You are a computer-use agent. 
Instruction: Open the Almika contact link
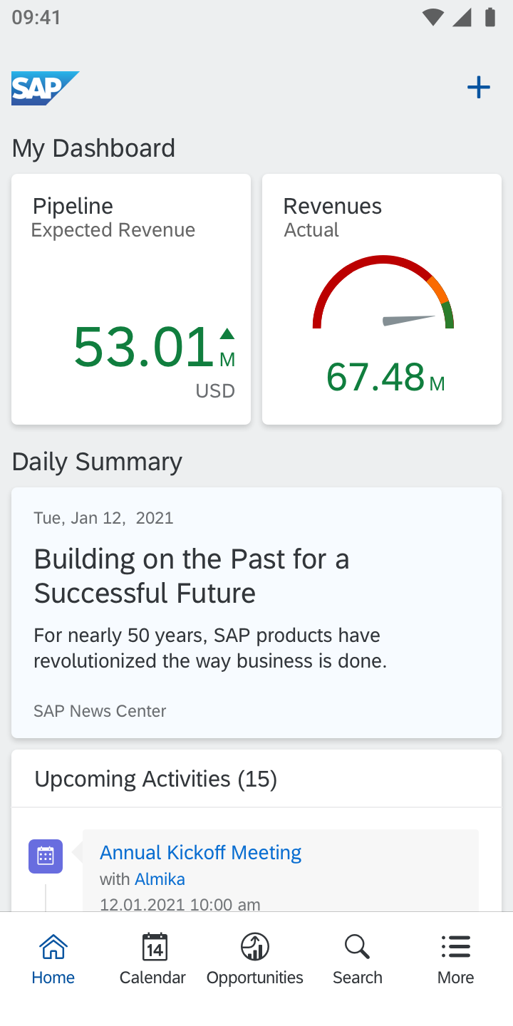(x=160, y=879)
